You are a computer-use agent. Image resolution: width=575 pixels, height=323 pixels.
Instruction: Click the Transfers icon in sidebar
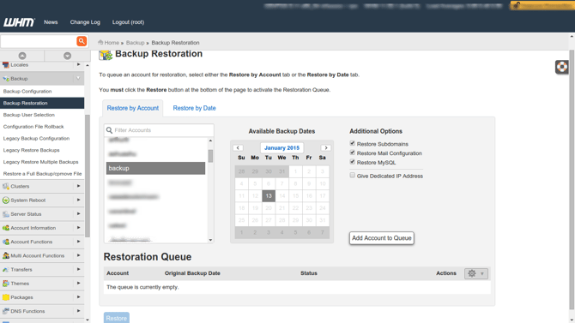coord(6,270)
